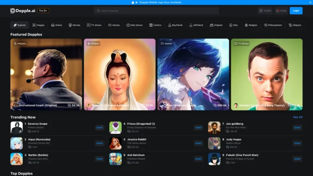Click the Dopple.ai logo icon
Viewport: 313px width, 176px height.
point(13,11)
